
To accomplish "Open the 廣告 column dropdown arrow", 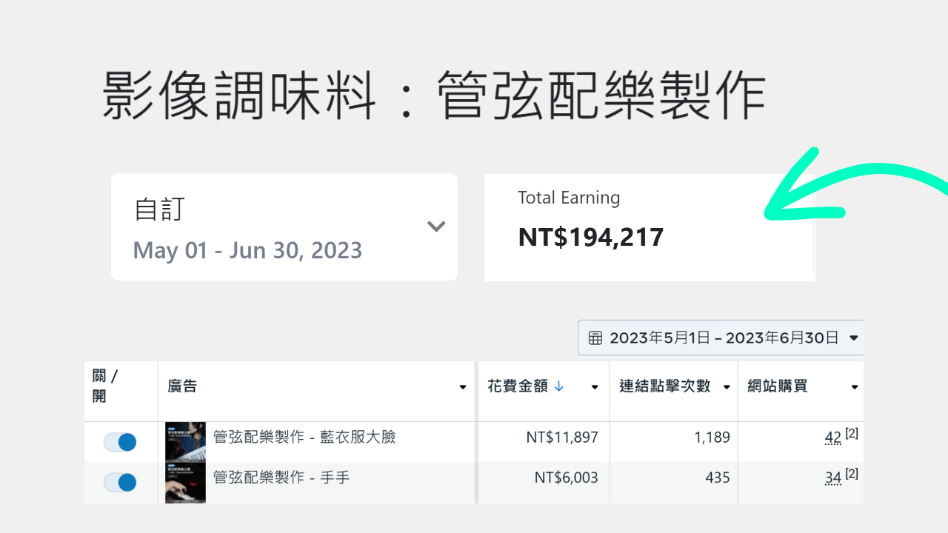I will point(463,387).
